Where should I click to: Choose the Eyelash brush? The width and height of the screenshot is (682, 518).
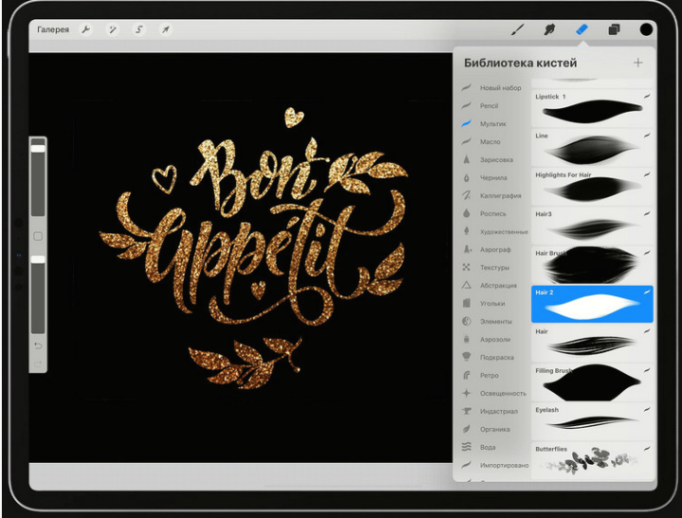[592, 422]
